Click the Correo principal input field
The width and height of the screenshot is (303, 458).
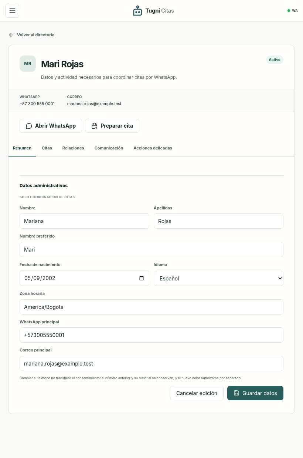tap(151, 363)
